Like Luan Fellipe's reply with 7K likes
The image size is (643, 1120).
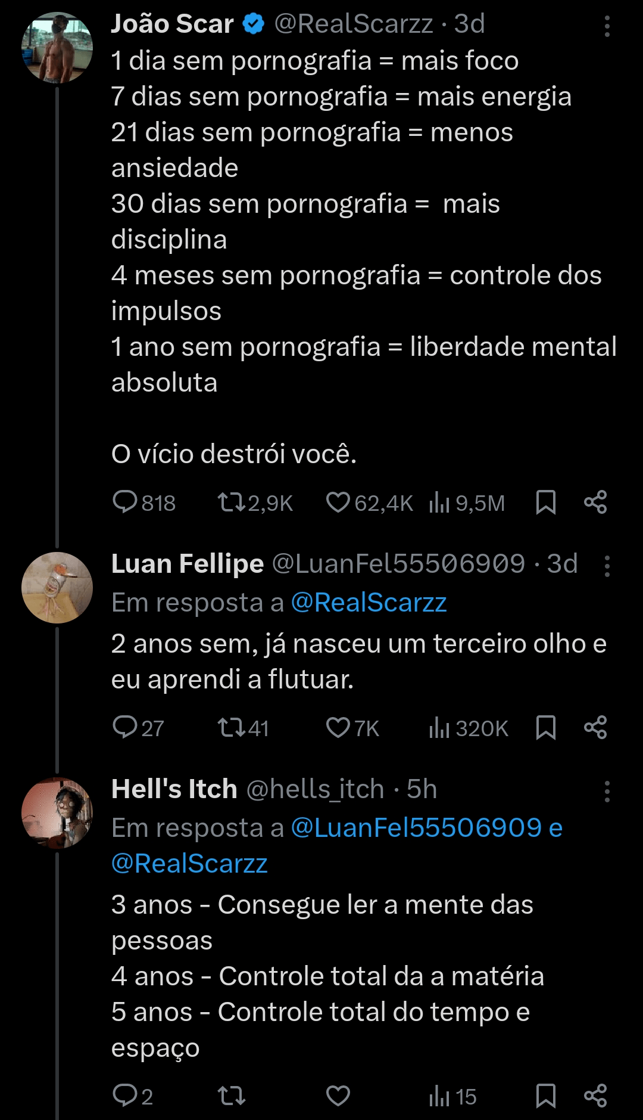tap(338, 727)
